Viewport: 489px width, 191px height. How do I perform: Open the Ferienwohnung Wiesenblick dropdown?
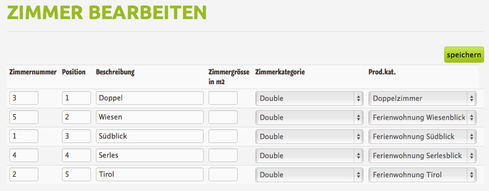(x=422, y=118)
